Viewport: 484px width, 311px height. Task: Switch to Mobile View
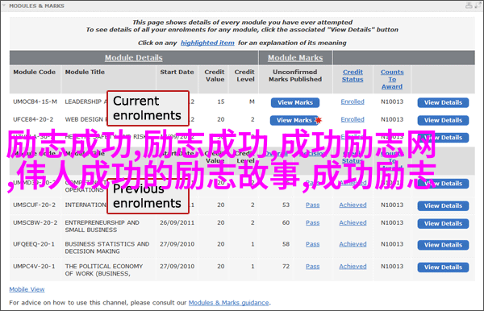(x=27, y=289)
